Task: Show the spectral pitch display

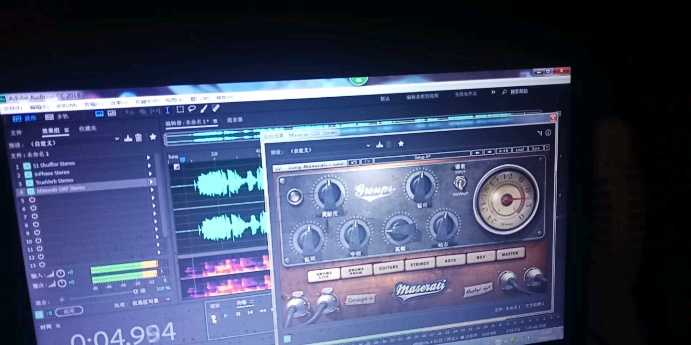Action: pyautogui.click(x=112, y=113)
